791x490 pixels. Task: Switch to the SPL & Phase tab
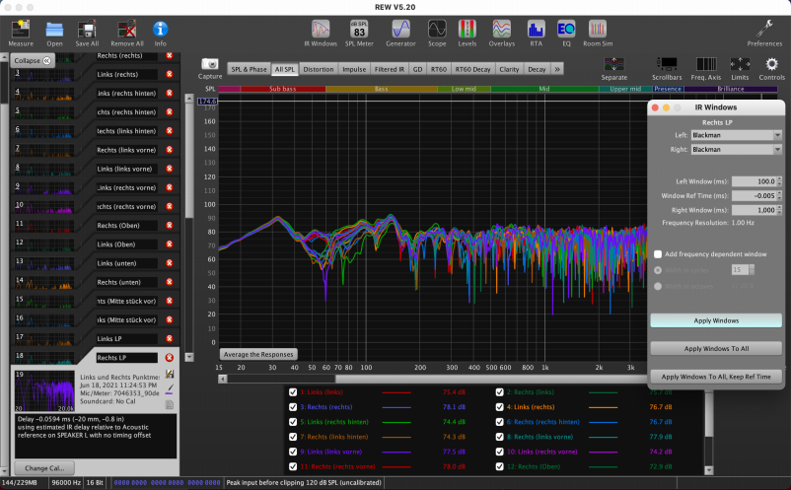point(249,69)
